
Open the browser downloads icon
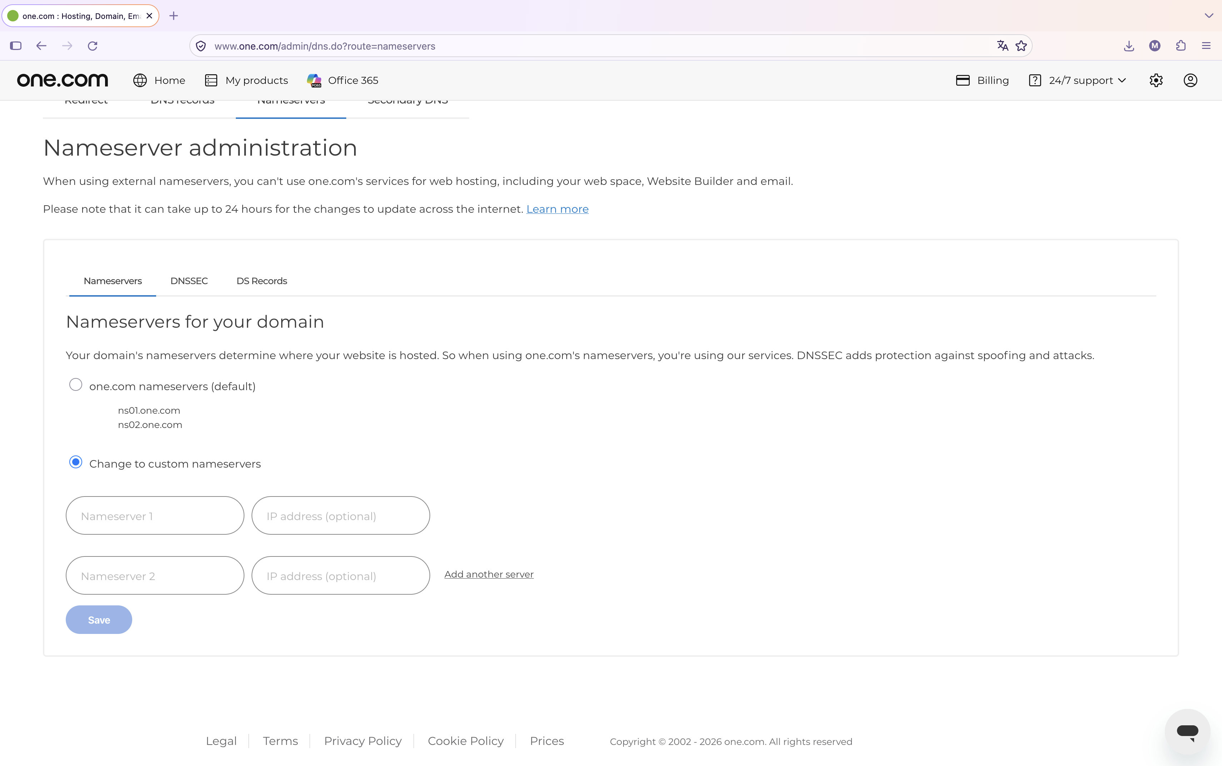tap(1129, 46)
